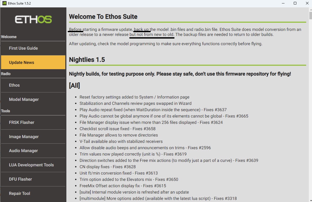
Task: Click the 'Radio' sidebar section label
Action: click(6, 74)
